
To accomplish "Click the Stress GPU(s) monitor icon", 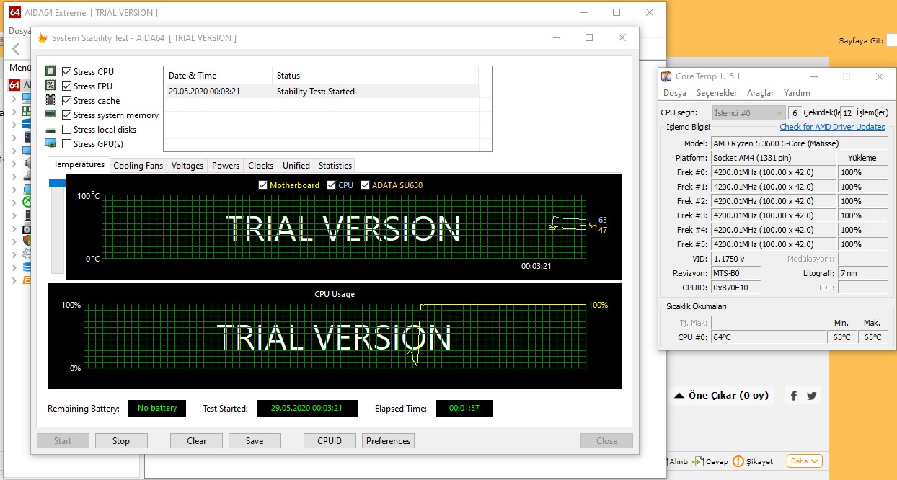I will [x=50, y=143].
